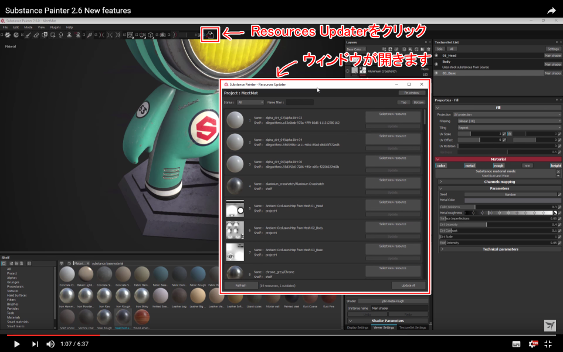
Task: Toggle subtitles in the video player
Action: 516,344
